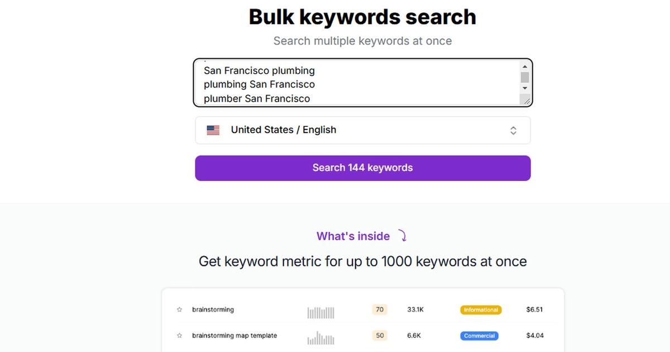Click the textarea scrollbar up arrow
The width and height of the screenshot is (670, 352).
pyautogui.click(x=524, y=66)
